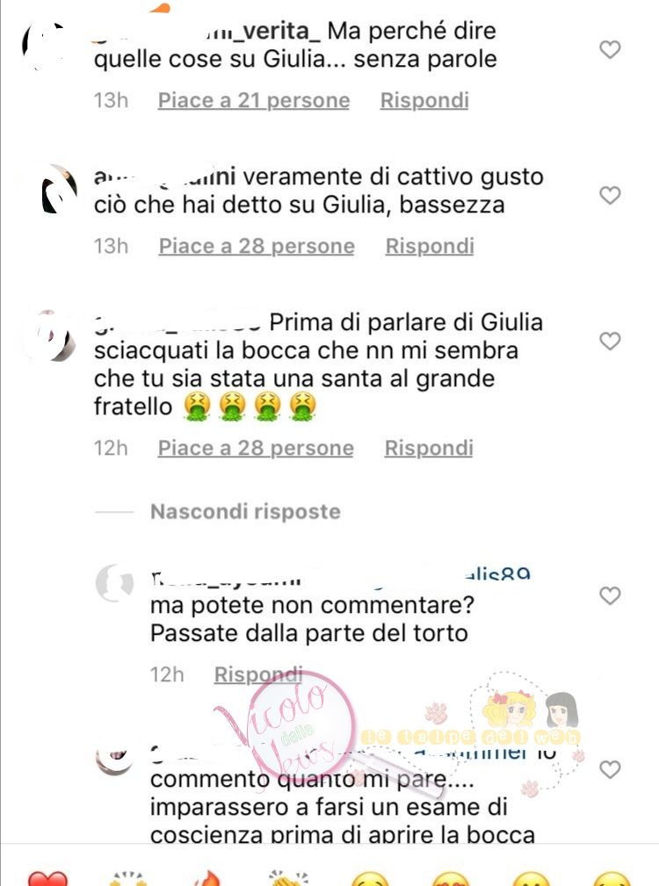Open profile picture of "_verita_" commenter
The width and height of the screenshot is (659, 886).
(47, 47)
